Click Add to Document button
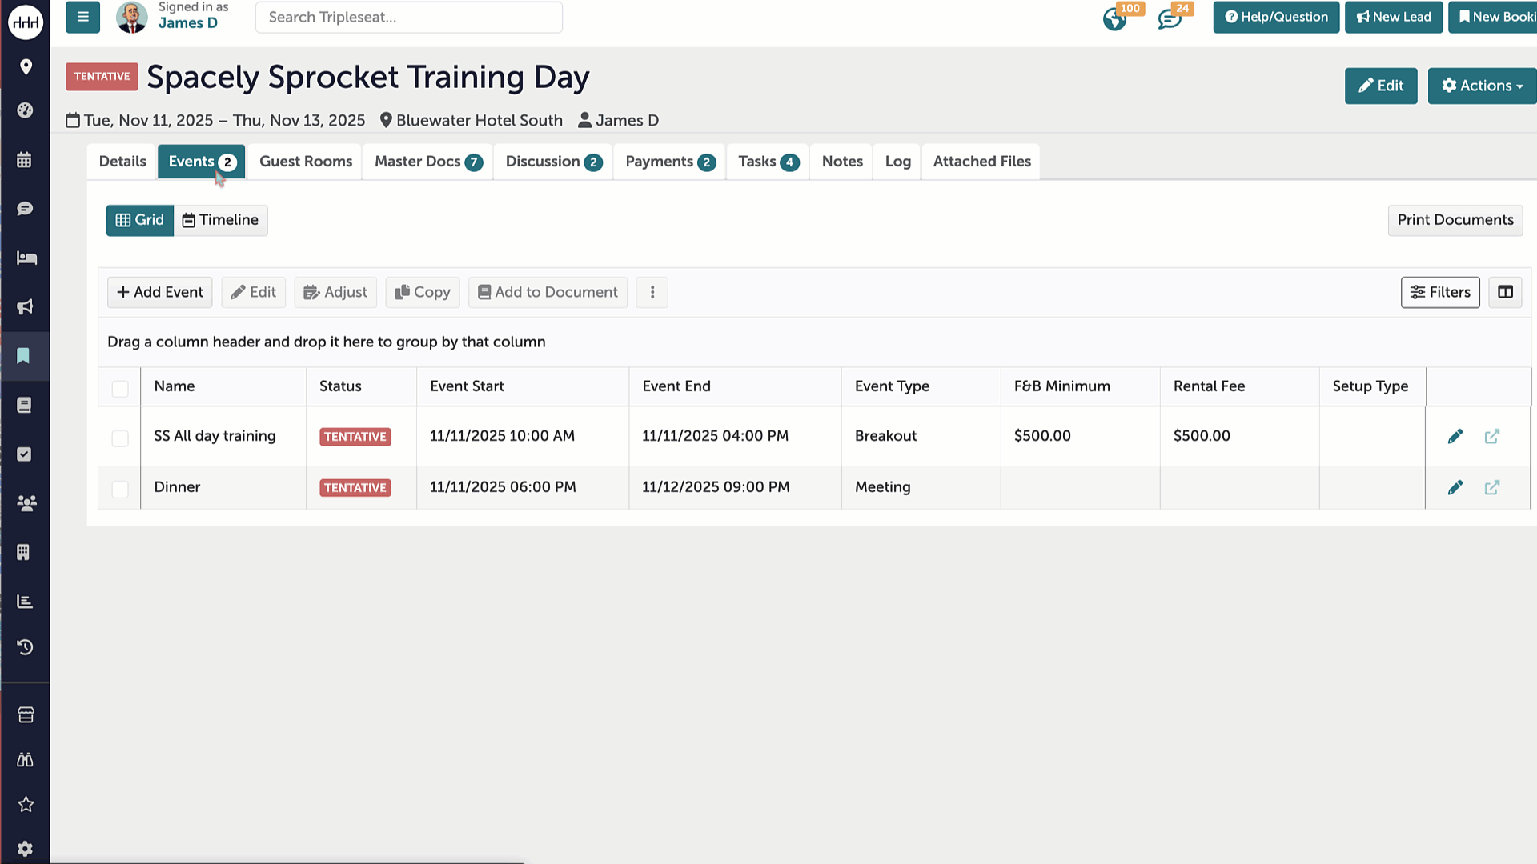 coord(548,292)
